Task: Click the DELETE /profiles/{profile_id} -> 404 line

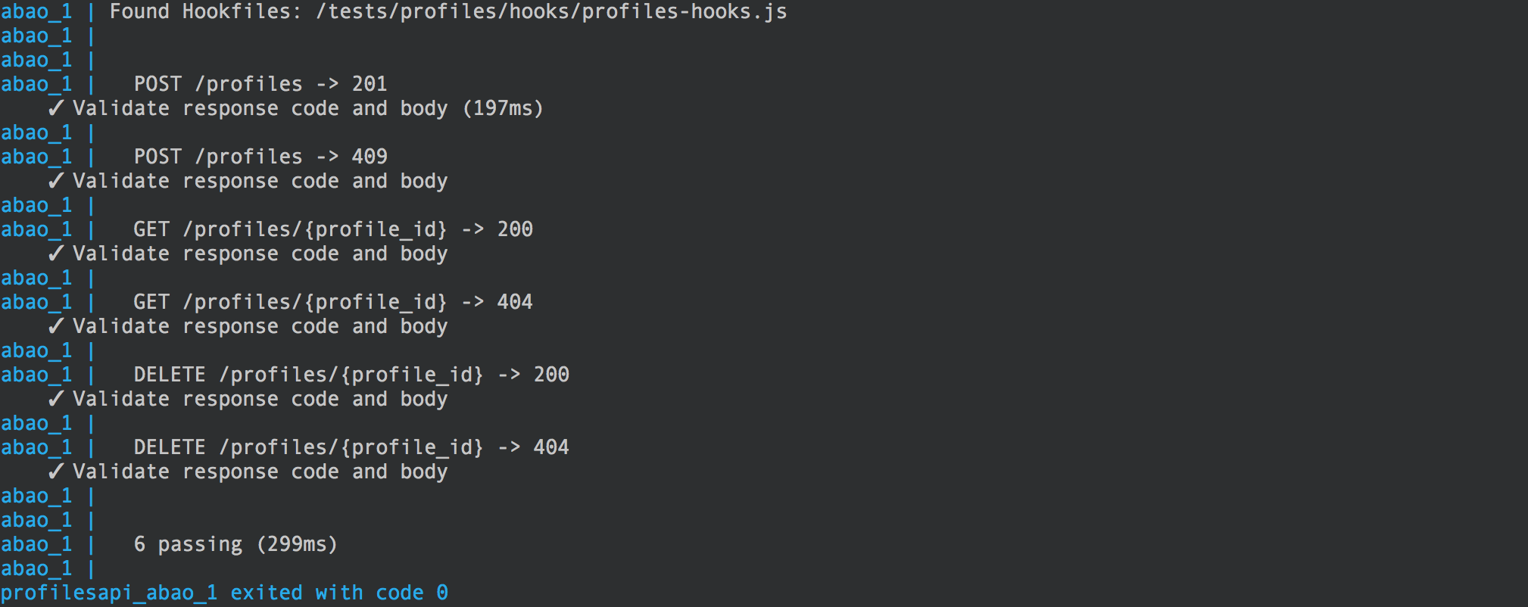Action: [351, 447]
